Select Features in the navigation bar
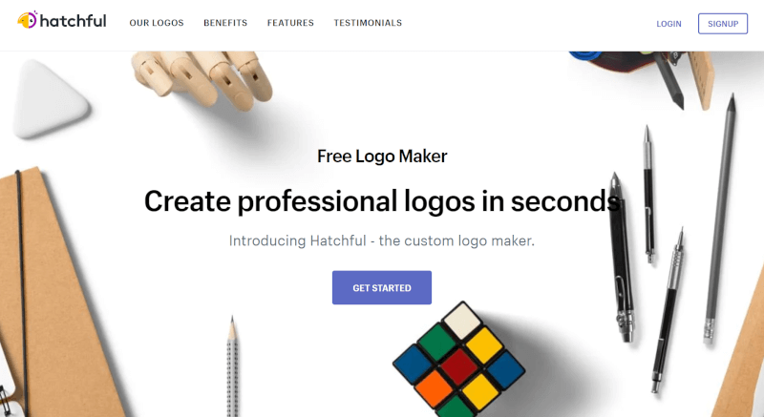This screenshot has width=764, height=417. pyautogui.click(x=290, y=23)
